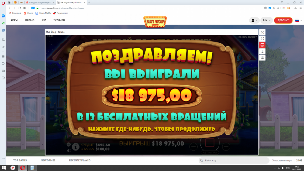Viewport: 304px width, 171px height.
Task: Open Ответственная игра link
Action: [x=282, y=160]
